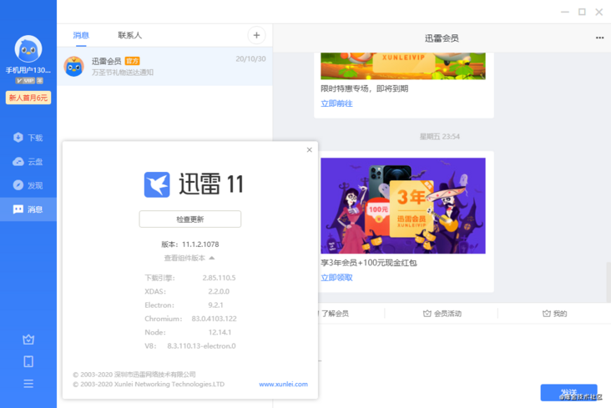Click the text 享3年会员+100元现金红包

[369, 263]
